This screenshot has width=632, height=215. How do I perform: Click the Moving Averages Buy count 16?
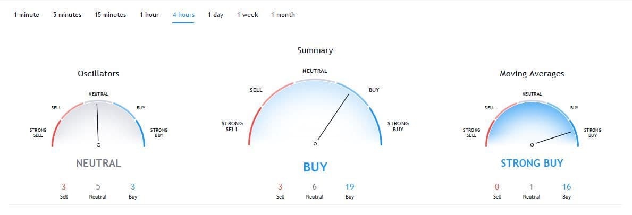(x=567, y=186)
